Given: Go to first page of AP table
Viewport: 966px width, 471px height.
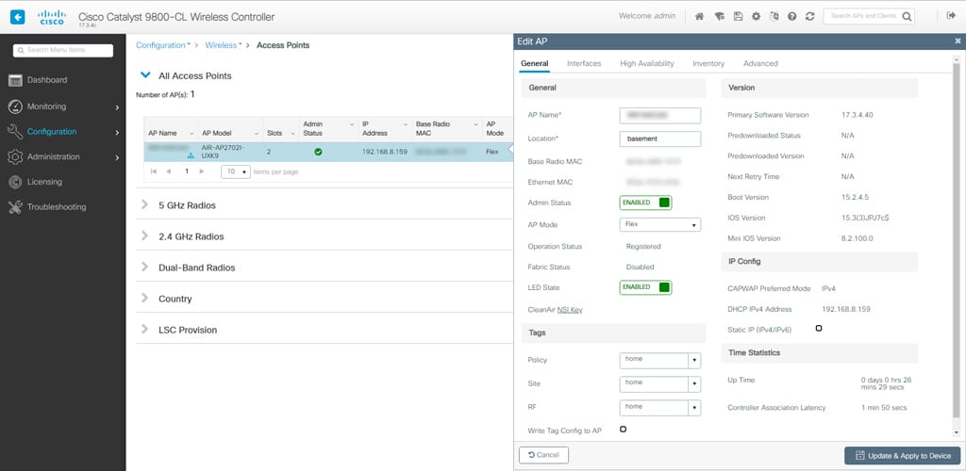Looking at the screenshot, I should [154, 171].
